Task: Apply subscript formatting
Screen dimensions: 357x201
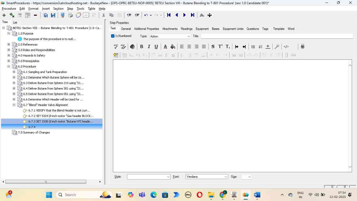Action: coord(228,47)
